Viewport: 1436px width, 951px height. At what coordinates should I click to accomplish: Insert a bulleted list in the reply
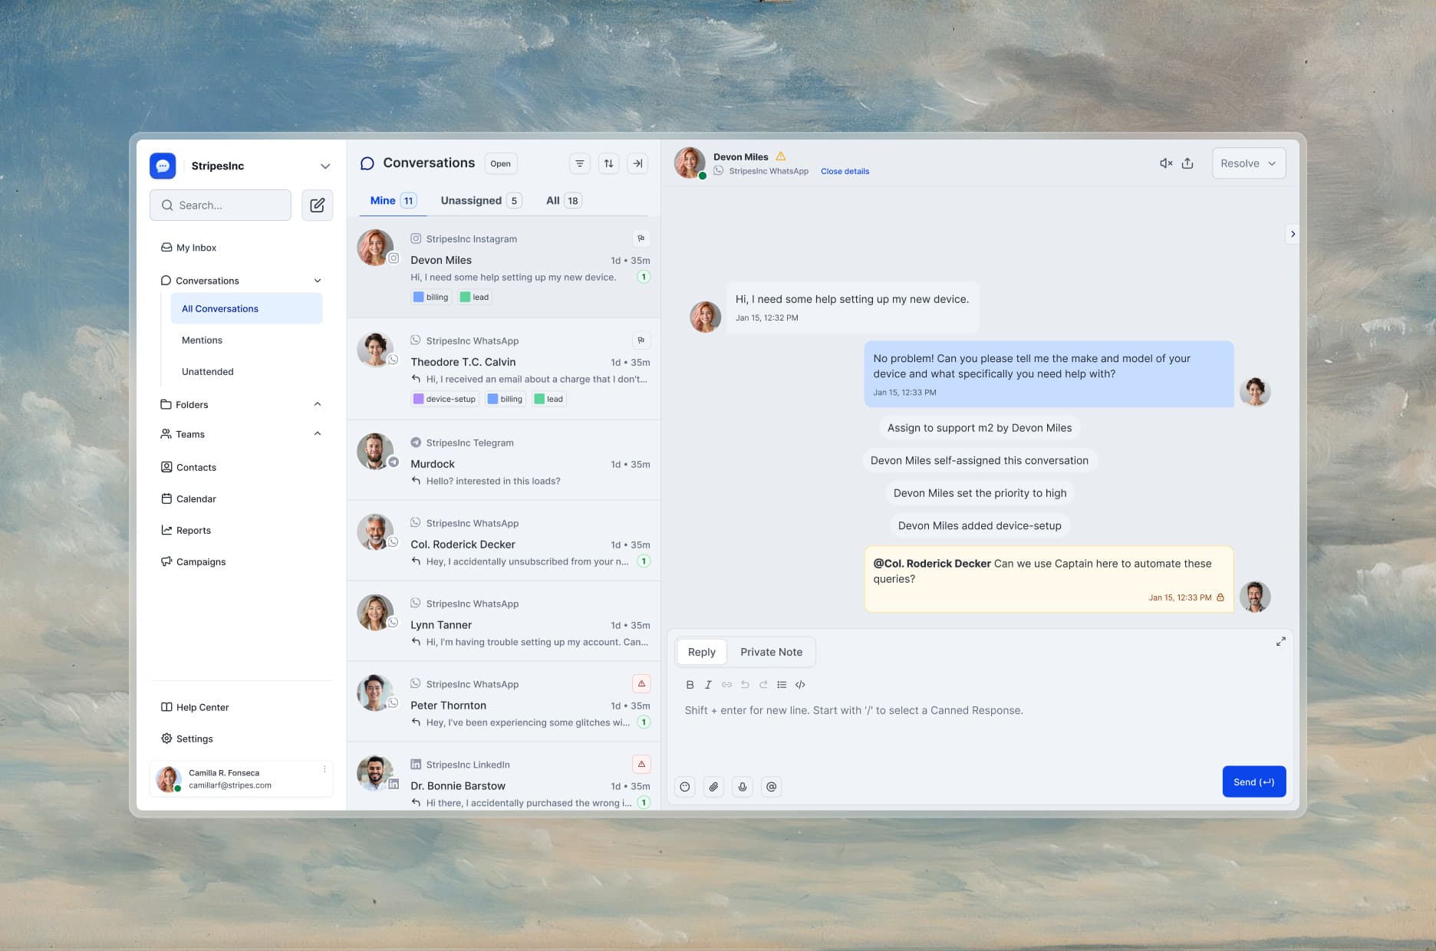tap(782, 685)
